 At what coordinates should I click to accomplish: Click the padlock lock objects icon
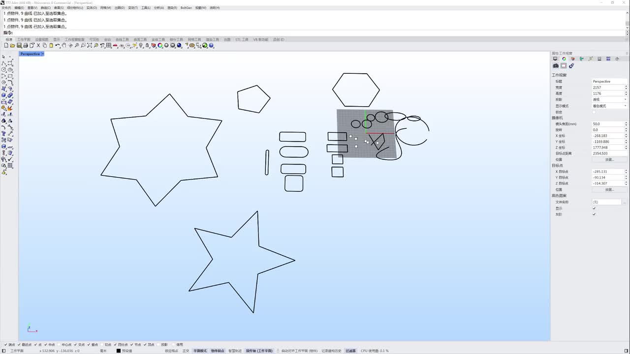pyautogui.click(x=147, y=45)
